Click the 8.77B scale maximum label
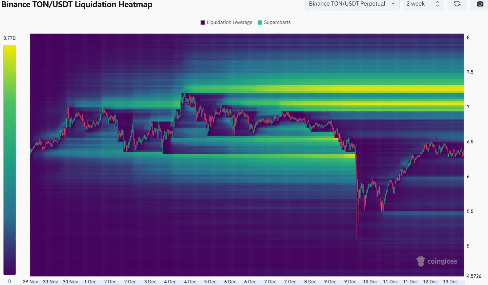Image resolution: width=488 pixels, height=285 pixels. pos(10,38)
